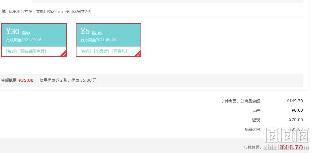Click the [限店铺限商品] tag
Viewport: 312px width, 153px height.
click(33, 51)
